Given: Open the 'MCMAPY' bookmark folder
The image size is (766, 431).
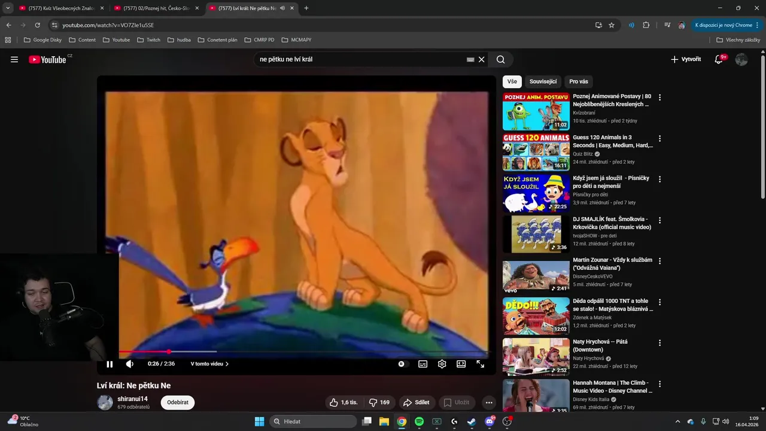Looking at the screenshot, I should [x=296, y=40].
